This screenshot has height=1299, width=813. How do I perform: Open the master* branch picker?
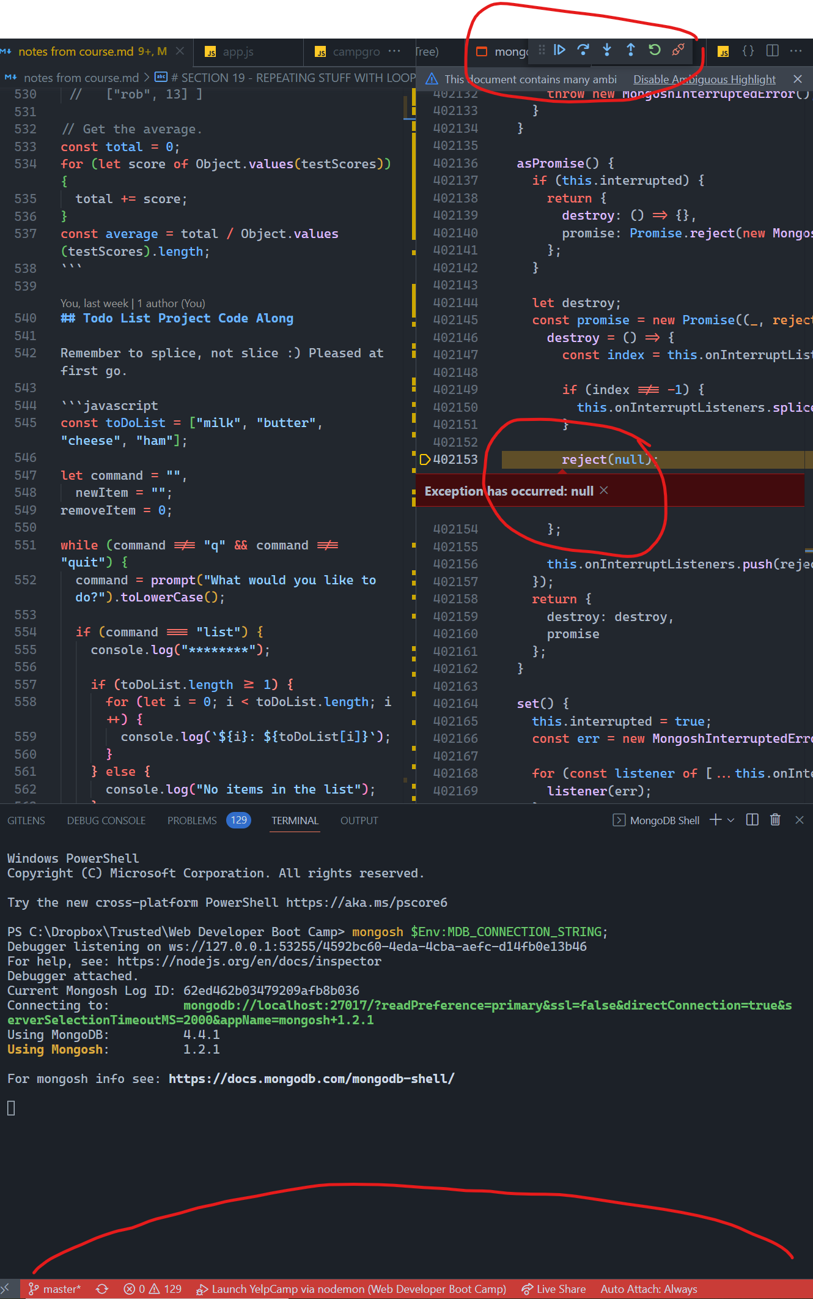pos(56,1289)
